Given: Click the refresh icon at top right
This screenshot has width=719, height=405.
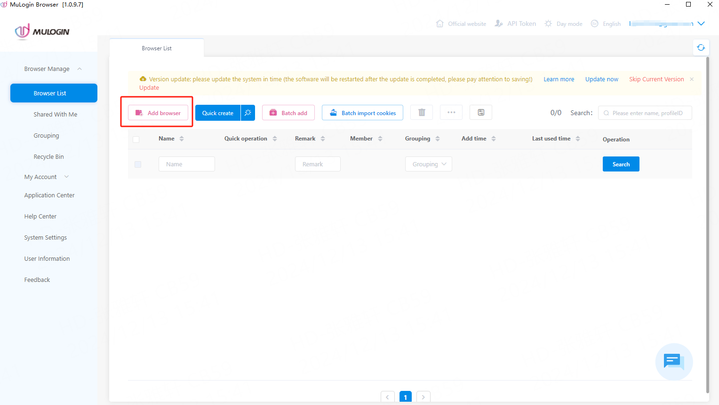Looking at the screenshot, I should pos(701,47).
